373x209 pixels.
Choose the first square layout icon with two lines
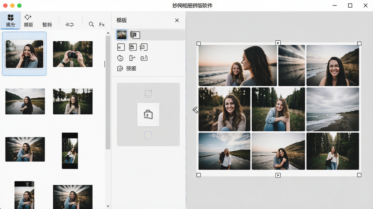121,47
